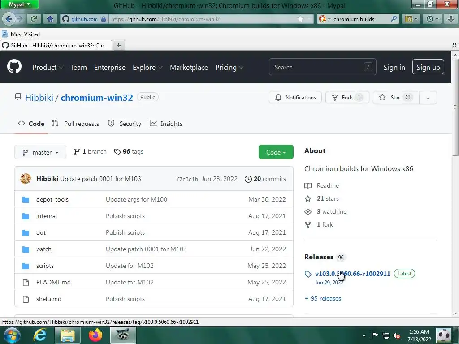459x344 pixels.
Task: Switch to the Pull requests tab
Action: tap(75, 124)
